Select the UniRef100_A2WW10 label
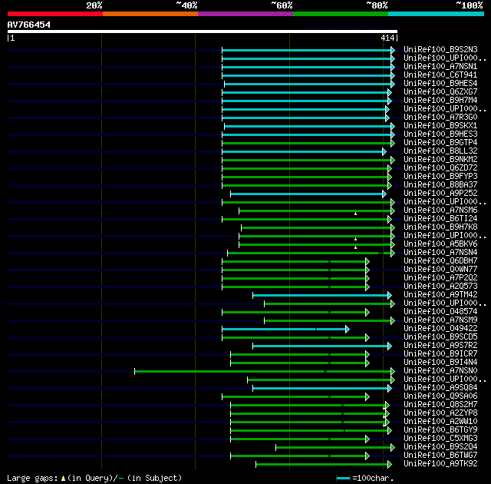 pyautogui.click(x=440, y=422)
